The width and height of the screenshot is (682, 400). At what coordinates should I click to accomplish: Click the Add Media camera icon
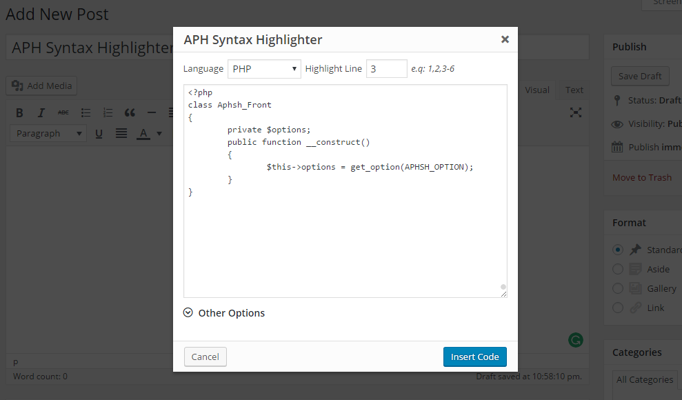(x=17, y=86)
